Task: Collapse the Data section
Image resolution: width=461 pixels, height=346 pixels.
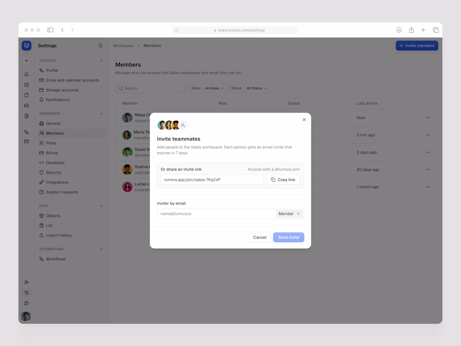Action: point(101,206)
